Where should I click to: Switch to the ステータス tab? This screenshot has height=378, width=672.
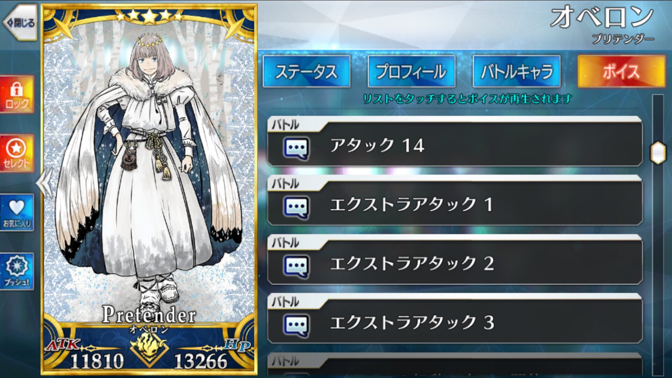click(x=307, y=71)
